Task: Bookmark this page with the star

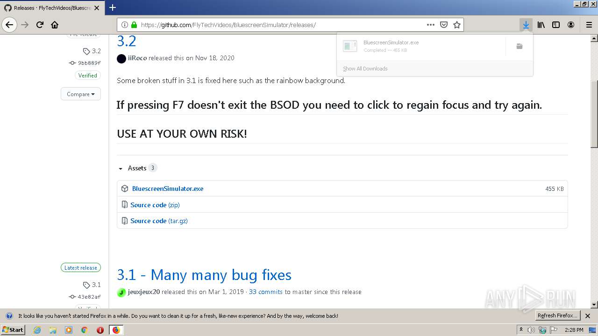Action: 457,25
